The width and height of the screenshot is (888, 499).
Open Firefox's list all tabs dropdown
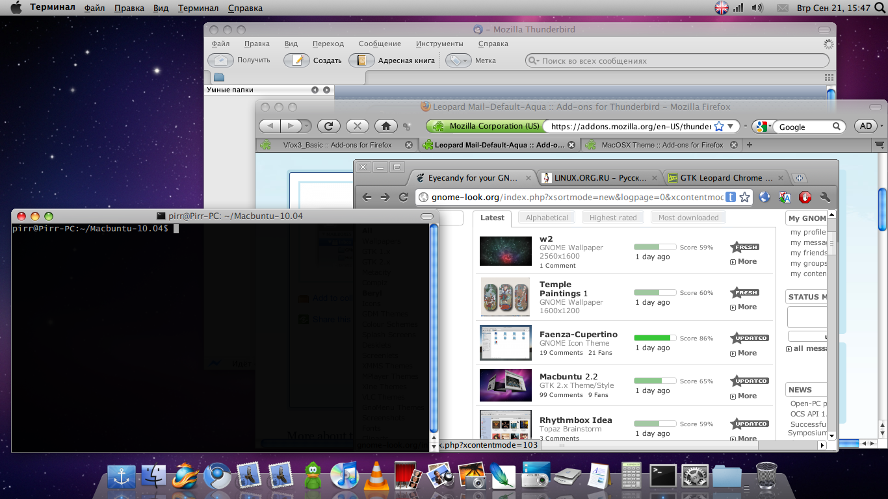pyautogui.click(x=880, y=144)
